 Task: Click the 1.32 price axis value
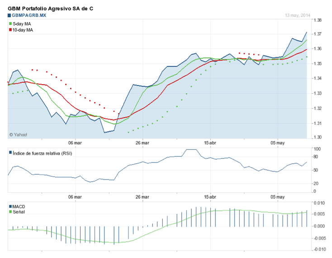tap(318, 109)
